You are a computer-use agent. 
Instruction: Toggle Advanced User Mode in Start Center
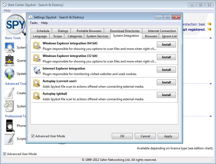click(4, 154)
